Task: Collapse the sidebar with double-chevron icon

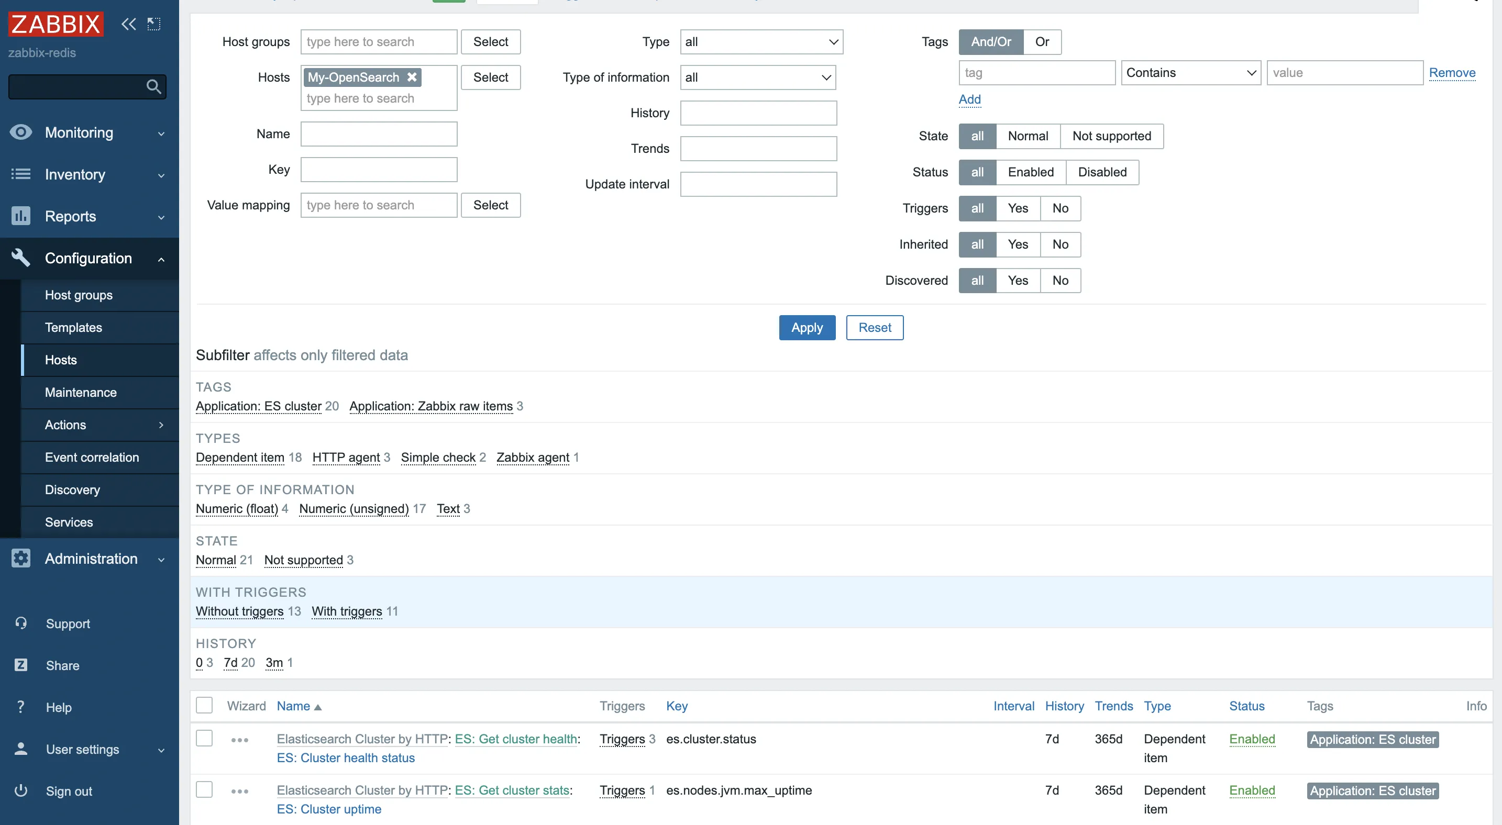Action: tap(128, 24)
